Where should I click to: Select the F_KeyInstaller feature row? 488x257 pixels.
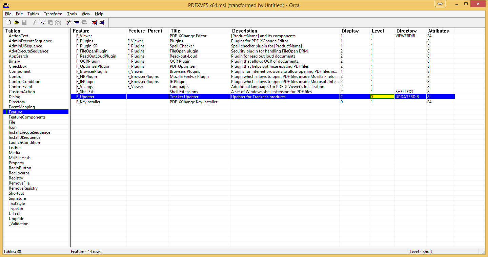click(88, 102)
